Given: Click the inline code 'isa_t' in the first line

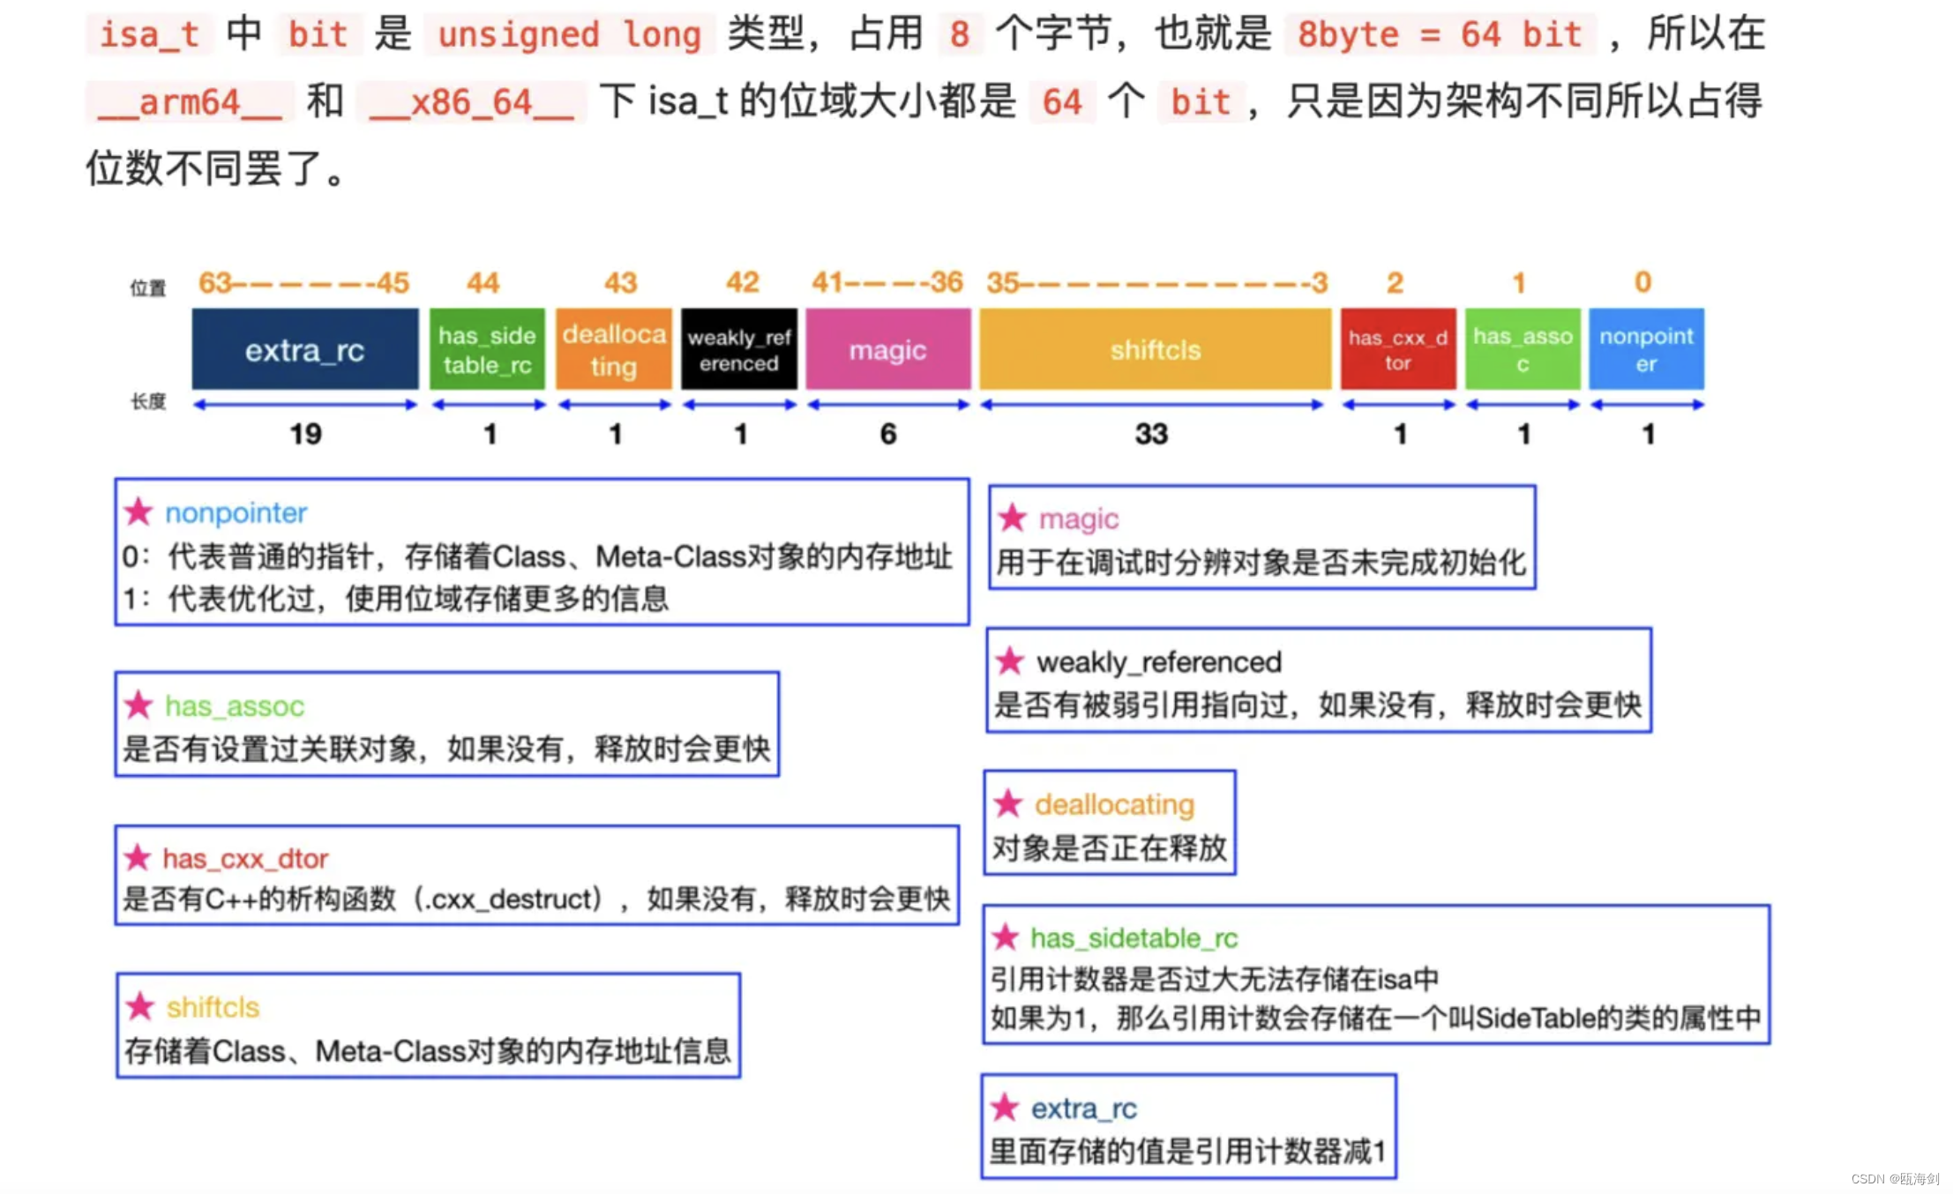Looking at the screenshot, I should (x=149, y=34).
